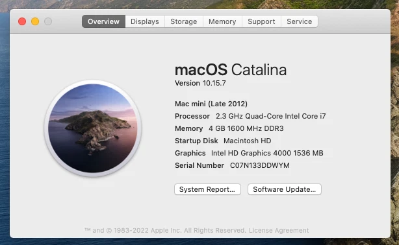Click the 4 GB 1600 MHz DDR3 value

click(x=246, y=128)
